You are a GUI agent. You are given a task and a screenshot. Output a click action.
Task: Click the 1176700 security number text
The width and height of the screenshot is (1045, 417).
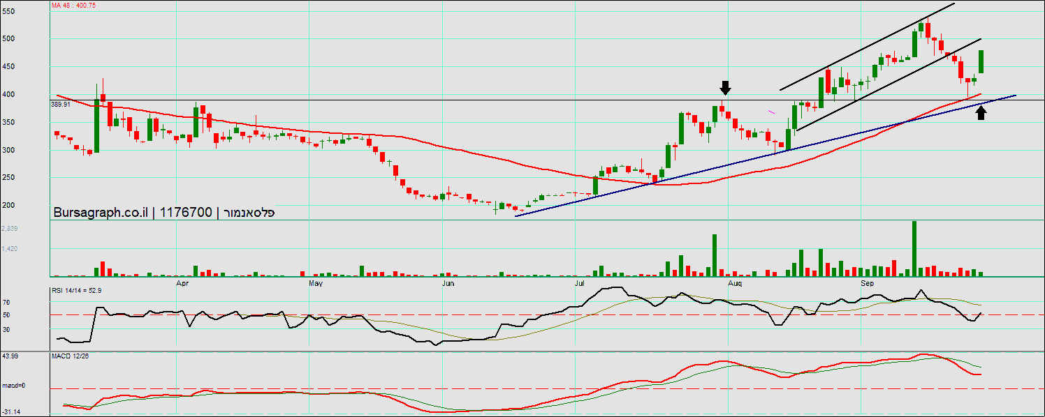click(x=186, y=213)
